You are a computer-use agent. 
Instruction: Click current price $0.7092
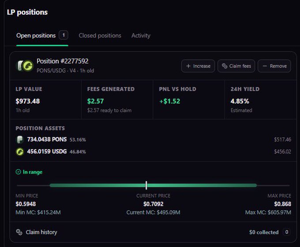tap(154, 204)
